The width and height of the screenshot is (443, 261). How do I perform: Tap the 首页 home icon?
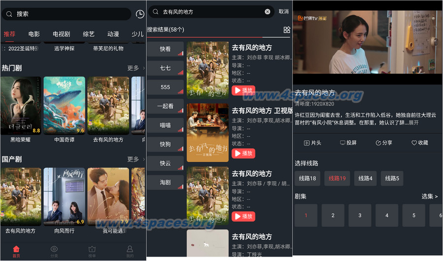[x=16, y=249]
